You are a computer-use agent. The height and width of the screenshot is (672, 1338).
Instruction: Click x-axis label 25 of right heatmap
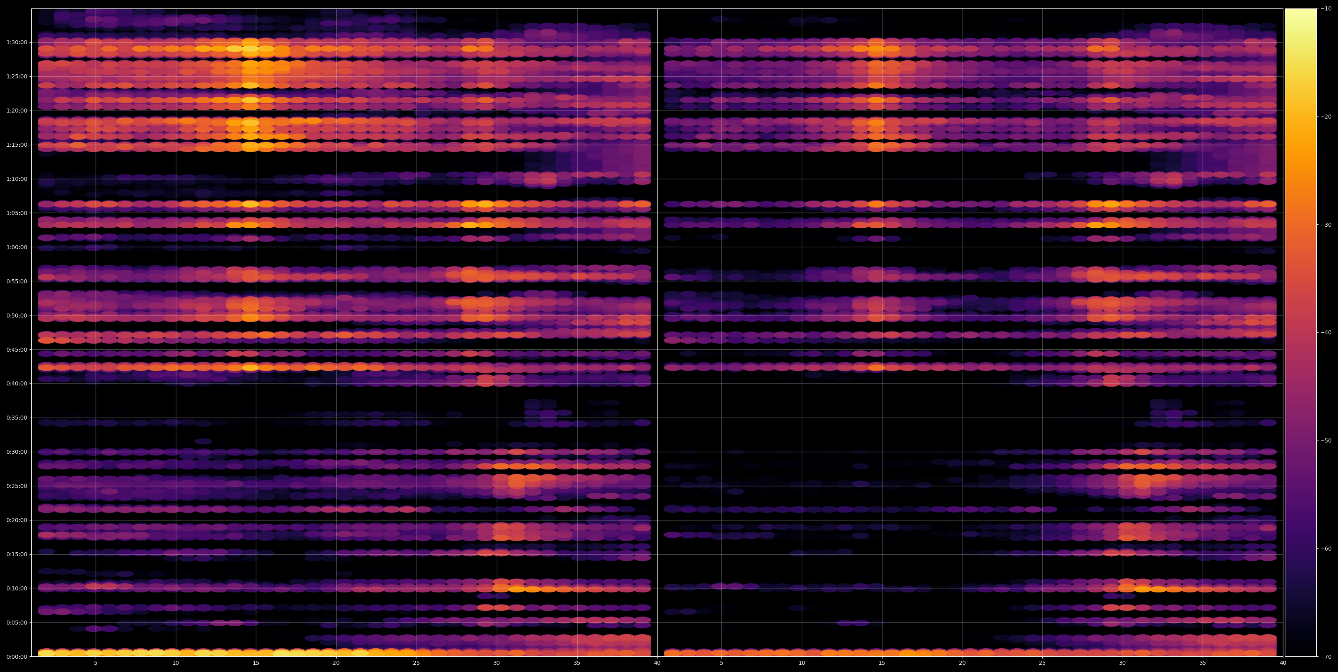[x=1042, y=663]
